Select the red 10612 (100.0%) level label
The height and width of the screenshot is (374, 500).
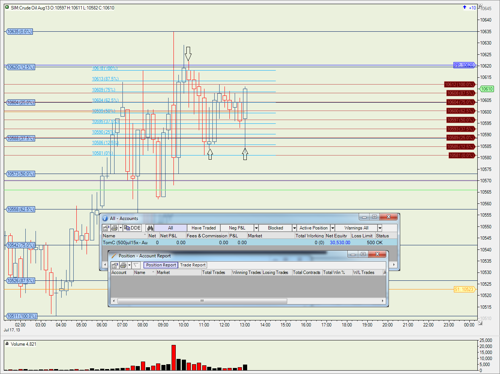[x=459, y=85]
